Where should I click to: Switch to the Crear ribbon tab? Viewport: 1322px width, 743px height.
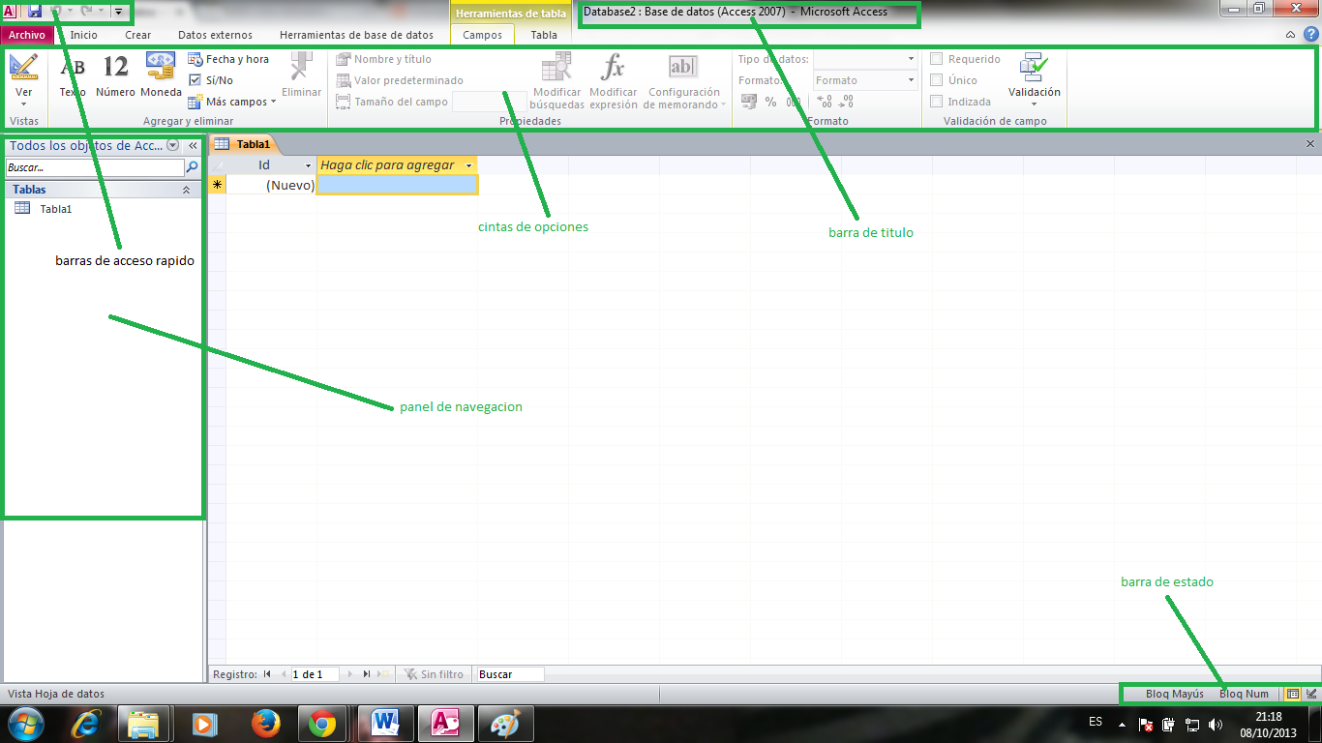tap(137, 35)
